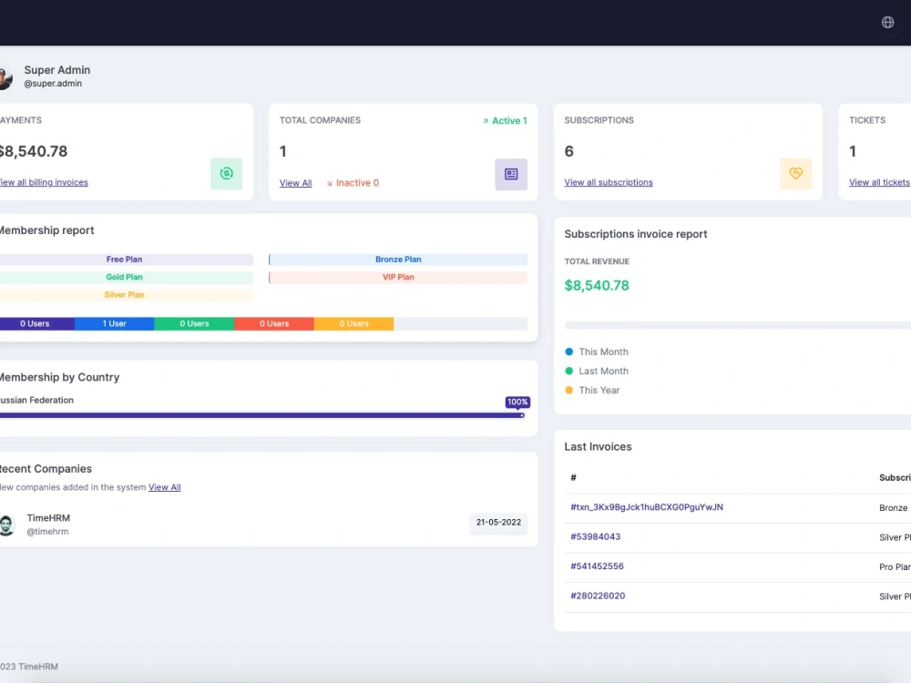911x683 pixels.
Task: Click the purple icon on Total Companies card
Action: [x=511, y=173]
